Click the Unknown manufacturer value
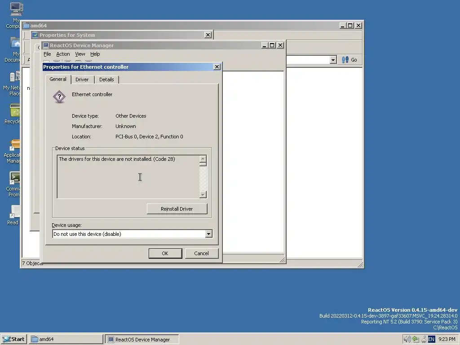Screen dimensions: 460x345 pos(126,126)
